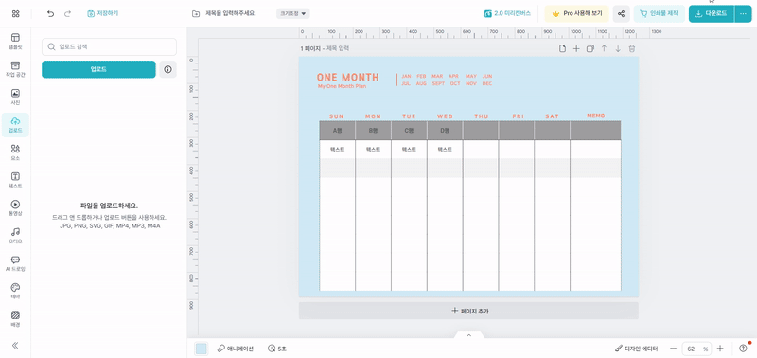Duplicate the page using copy icon
This screenshot has height=358, width=757.
pos(590,49)
